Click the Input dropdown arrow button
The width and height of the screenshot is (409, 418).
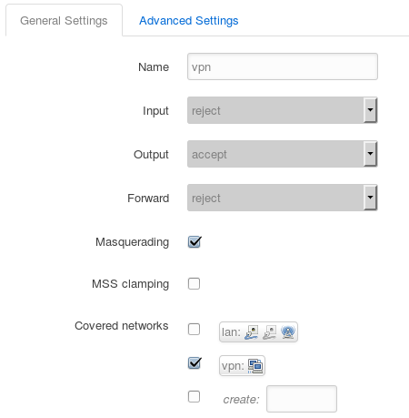(x=370, y=110)
